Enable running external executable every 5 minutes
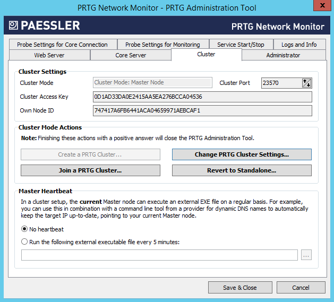This screenshot has width=334, height=302. (x=24, y=242)
